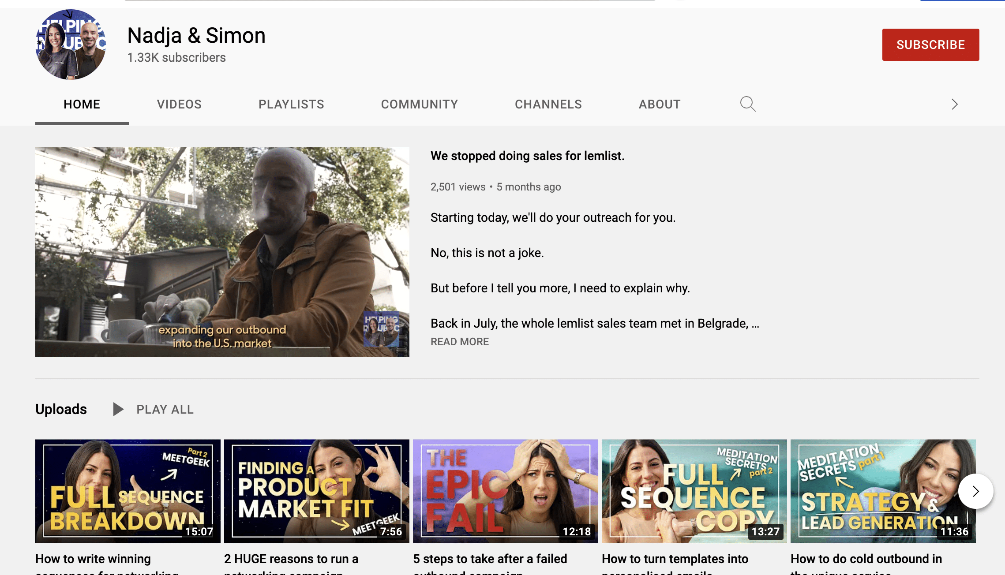Image resolution: width=1005 pixels, height=575 pixels.
Task: Open the Finding a Product Market Fit thumbnail
Action: [x=317, y=491]
